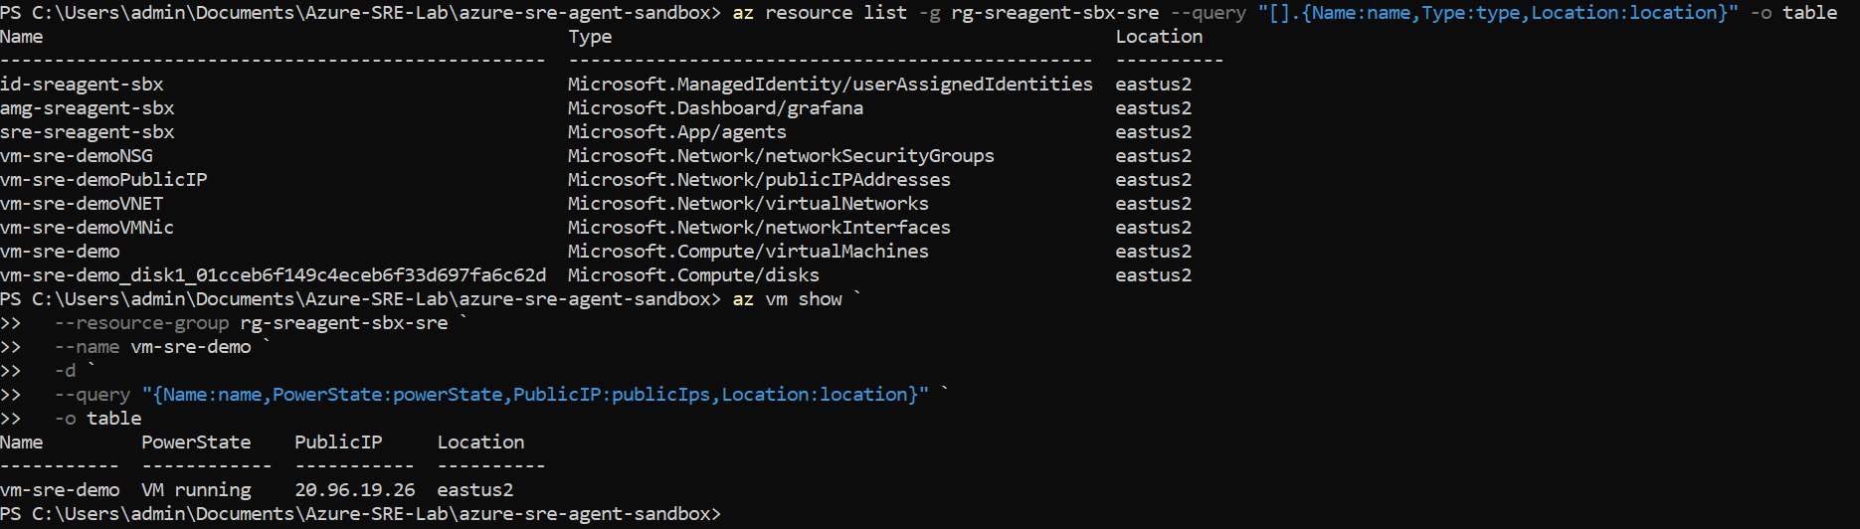Click type Microsoft.App/agents
Image resolution: width=1860 pixels, height=529 pixels.
677,132
